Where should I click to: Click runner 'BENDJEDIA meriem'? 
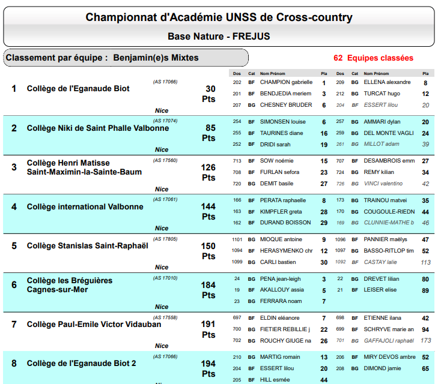(x=285, y=94)
